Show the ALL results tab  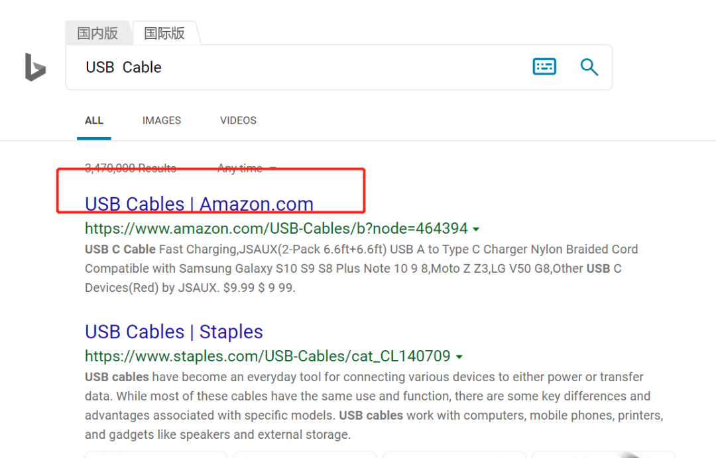pos(94,120)
